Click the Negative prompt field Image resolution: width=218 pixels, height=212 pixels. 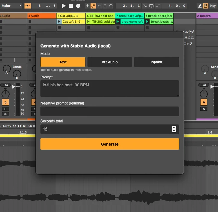[110, 111]
